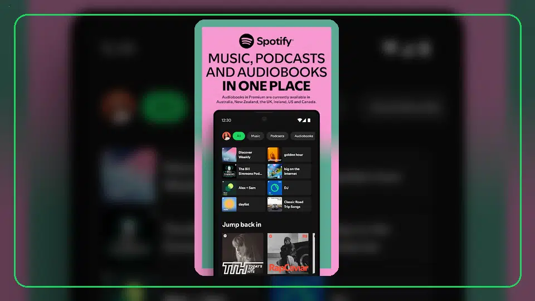Select the All filter chip
Screen dimensions: 535x301
(x=239, y=136)
